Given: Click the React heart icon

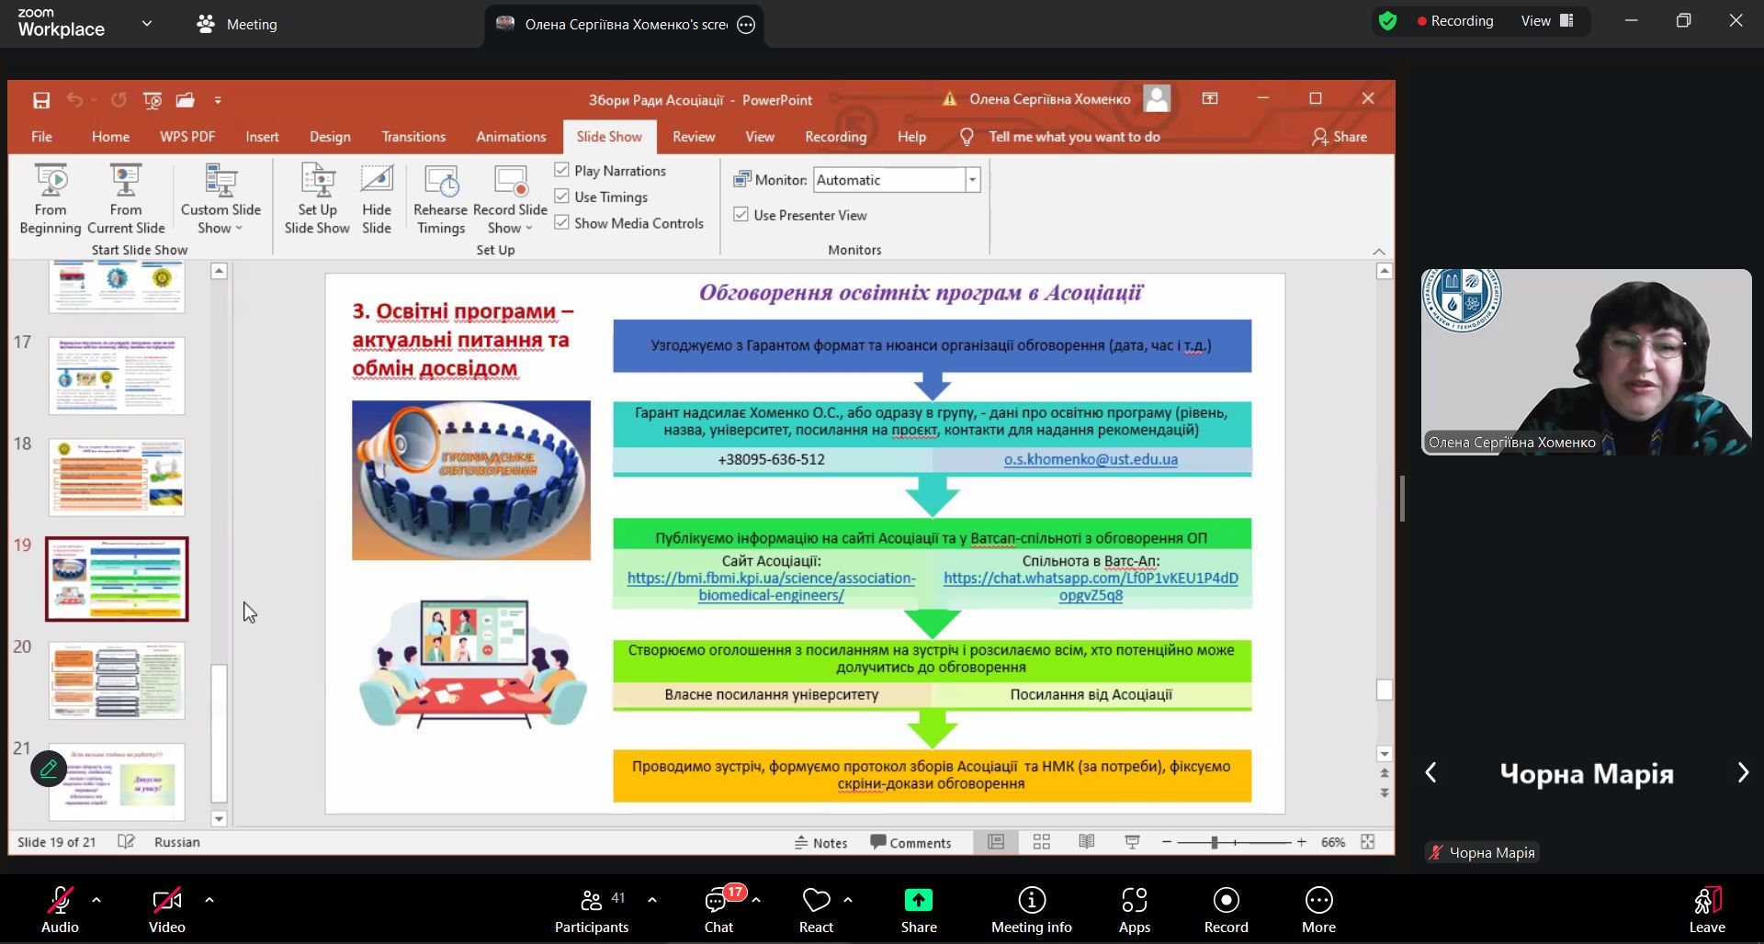Looking at the screenshot, I should click(815, 901).
